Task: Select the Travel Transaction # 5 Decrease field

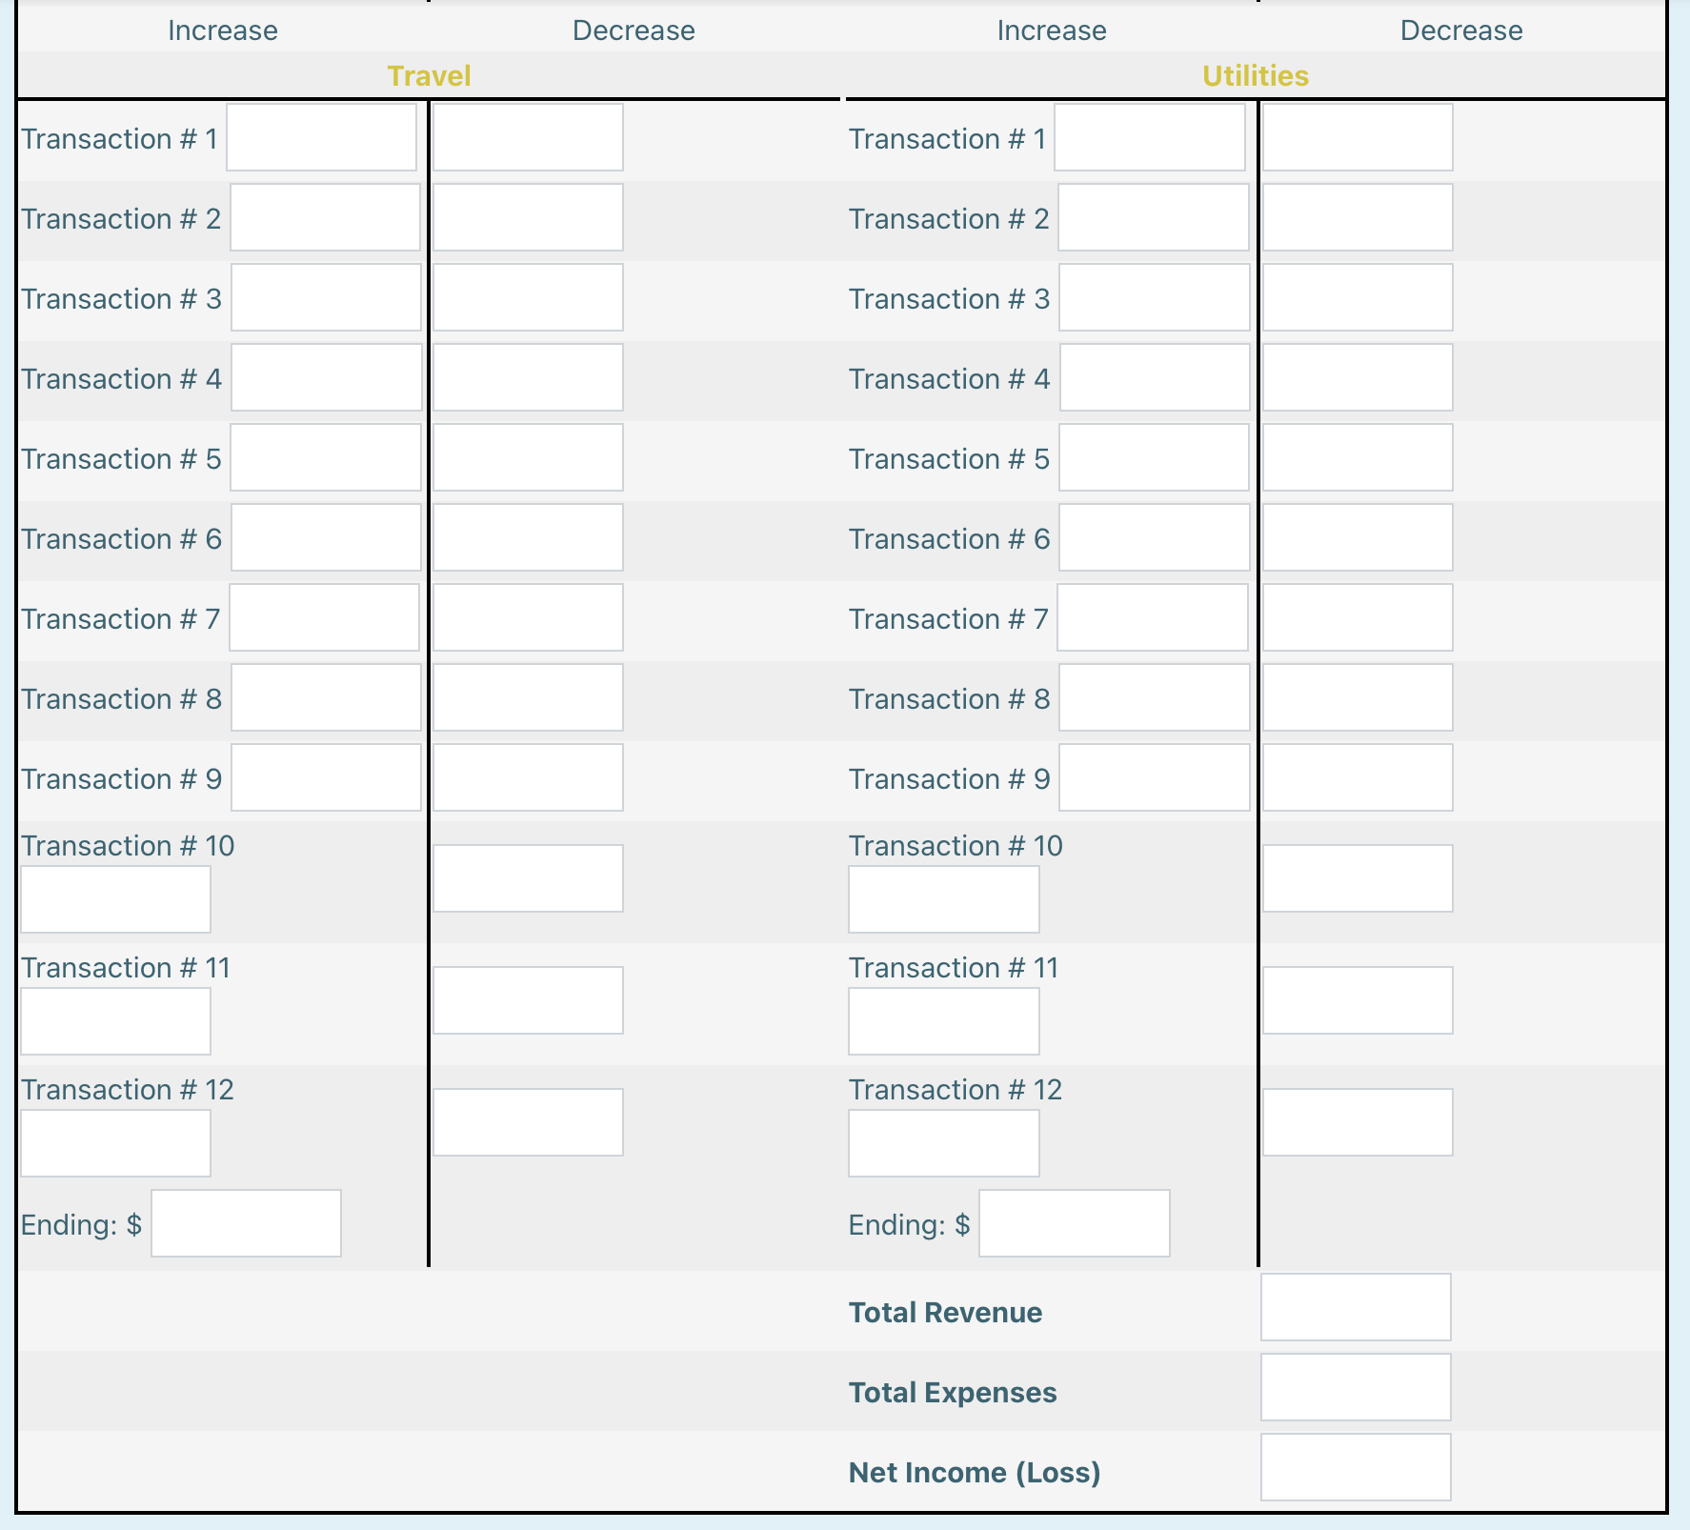Action: pos(527,457)
